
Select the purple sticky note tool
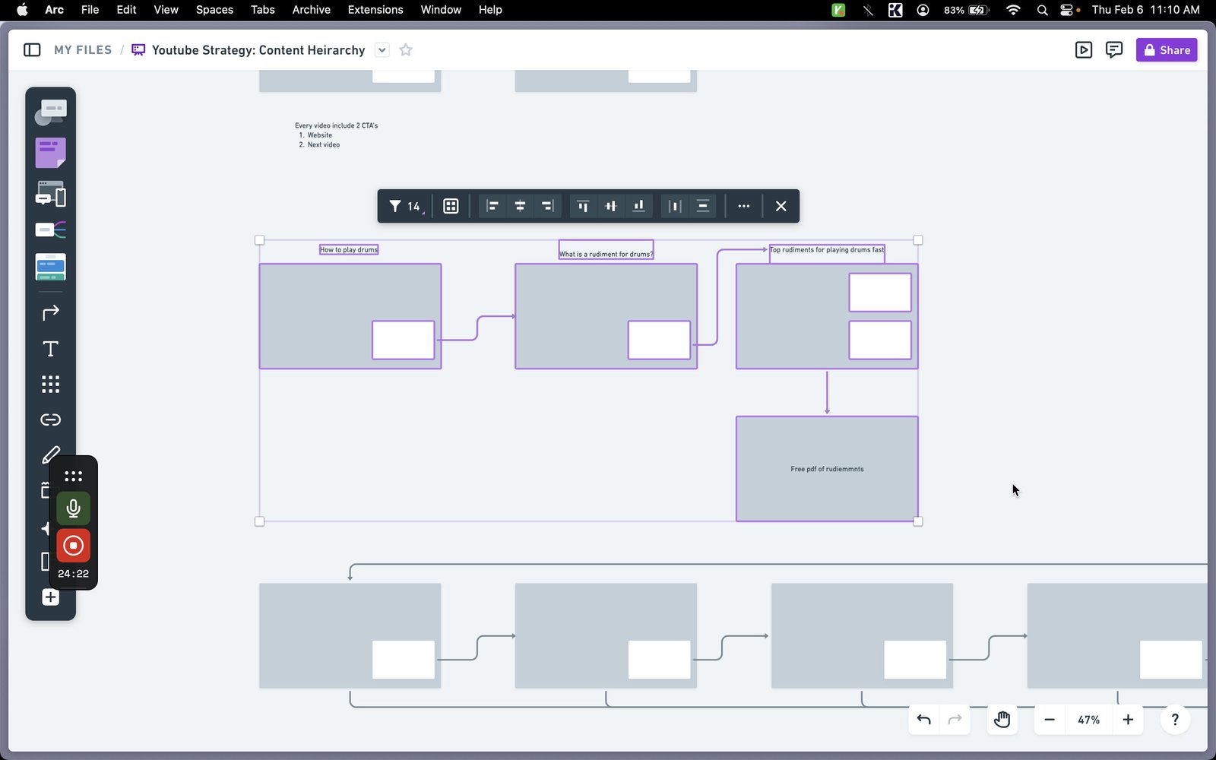click(x=50, y=153)
